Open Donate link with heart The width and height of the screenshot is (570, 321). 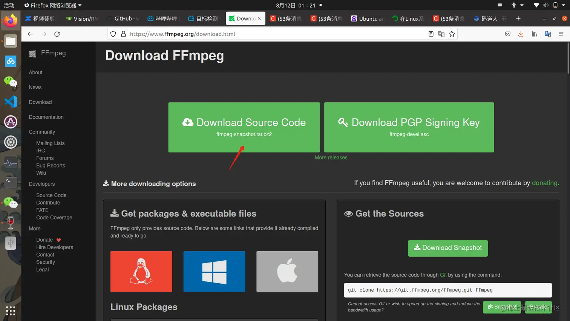pos(48,240)
